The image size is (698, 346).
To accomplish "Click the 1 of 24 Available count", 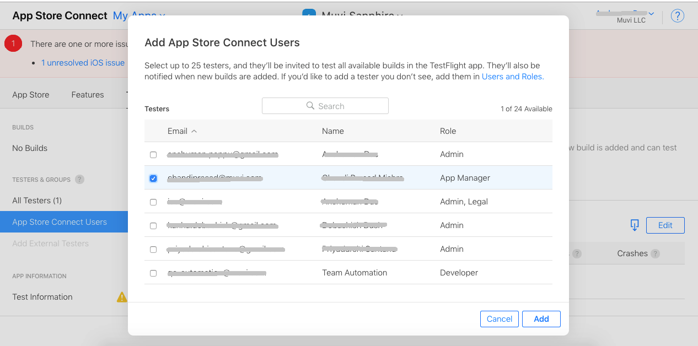I will (x=527, y=109).
